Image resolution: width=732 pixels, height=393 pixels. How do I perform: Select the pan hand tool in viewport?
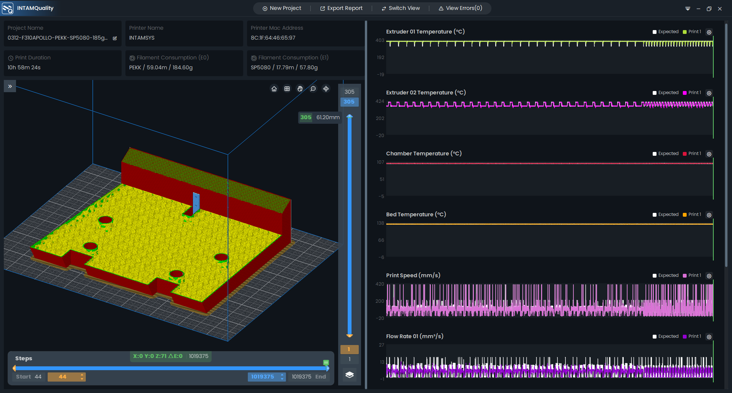pos(300,89)
